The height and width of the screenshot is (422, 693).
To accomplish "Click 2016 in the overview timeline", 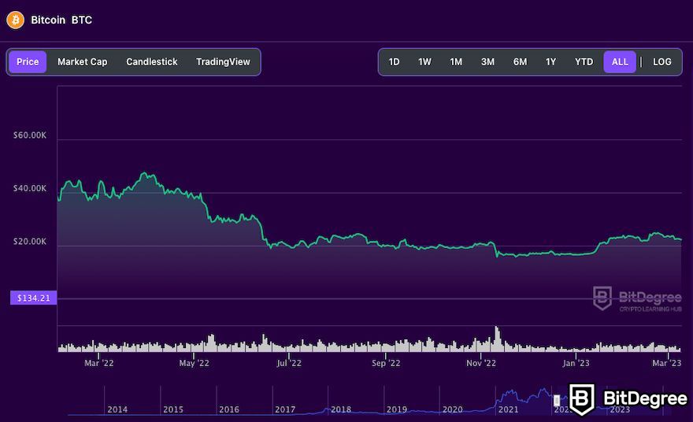I will (x=229, y=409).
